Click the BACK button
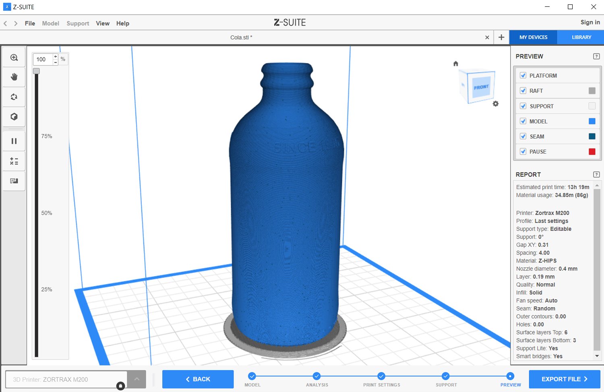 click(198, 379)
